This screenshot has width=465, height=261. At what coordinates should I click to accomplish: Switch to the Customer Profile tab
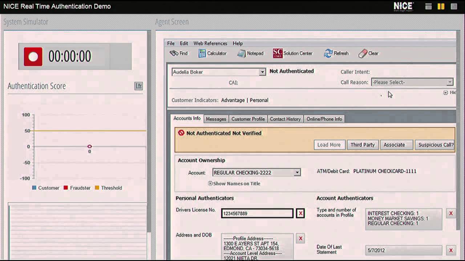248,119
